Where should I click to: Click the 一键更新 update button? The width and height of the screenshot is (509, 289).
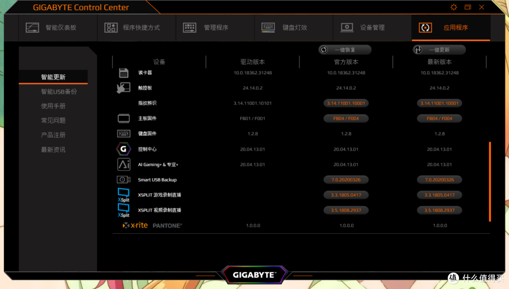coord(439,50)
